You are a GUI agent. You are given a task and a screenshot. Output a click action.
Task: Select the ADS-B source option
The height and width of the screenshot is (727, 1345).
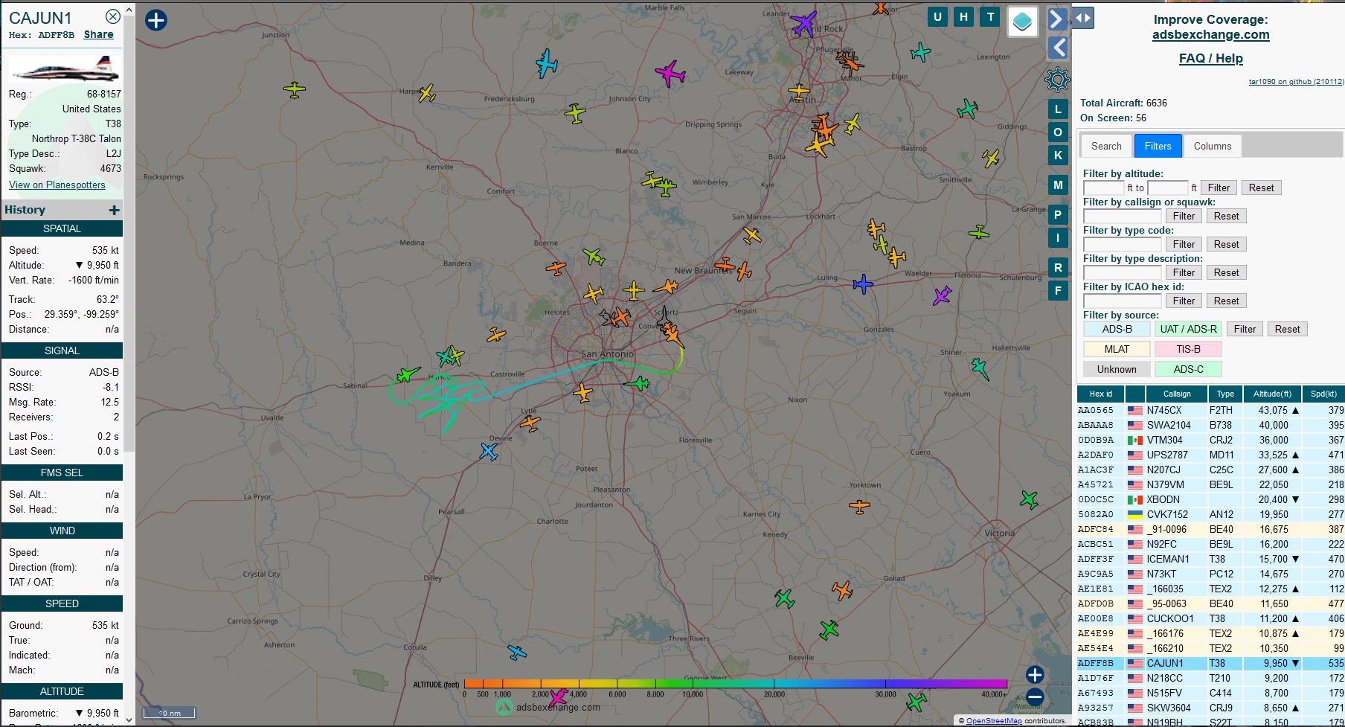tap(1117, 329)
